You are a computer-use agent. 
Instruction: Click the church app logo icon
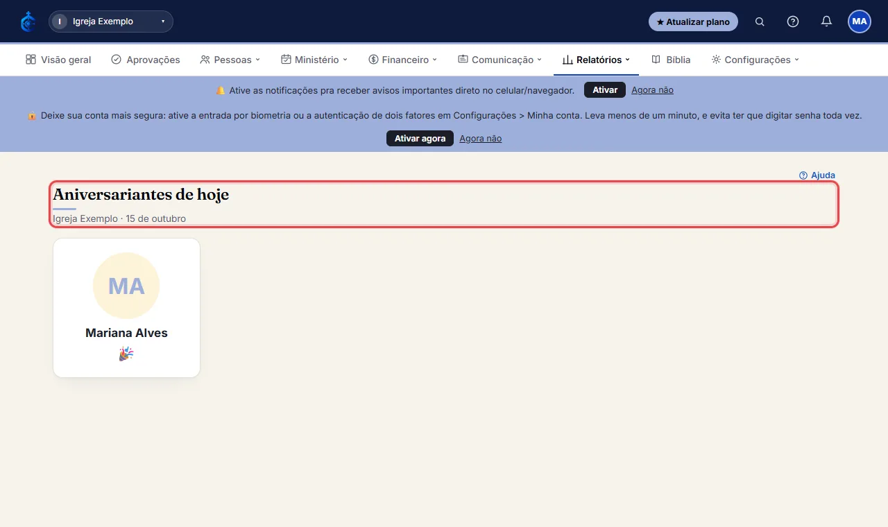pyautogui.click(x=28, y=21)
